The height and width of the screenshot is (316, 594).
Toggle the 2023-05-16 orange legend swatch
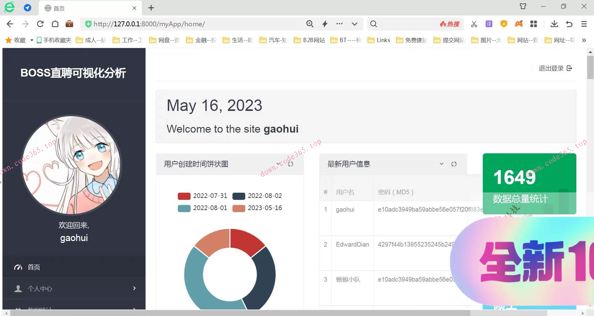click(x=239, y=208)
